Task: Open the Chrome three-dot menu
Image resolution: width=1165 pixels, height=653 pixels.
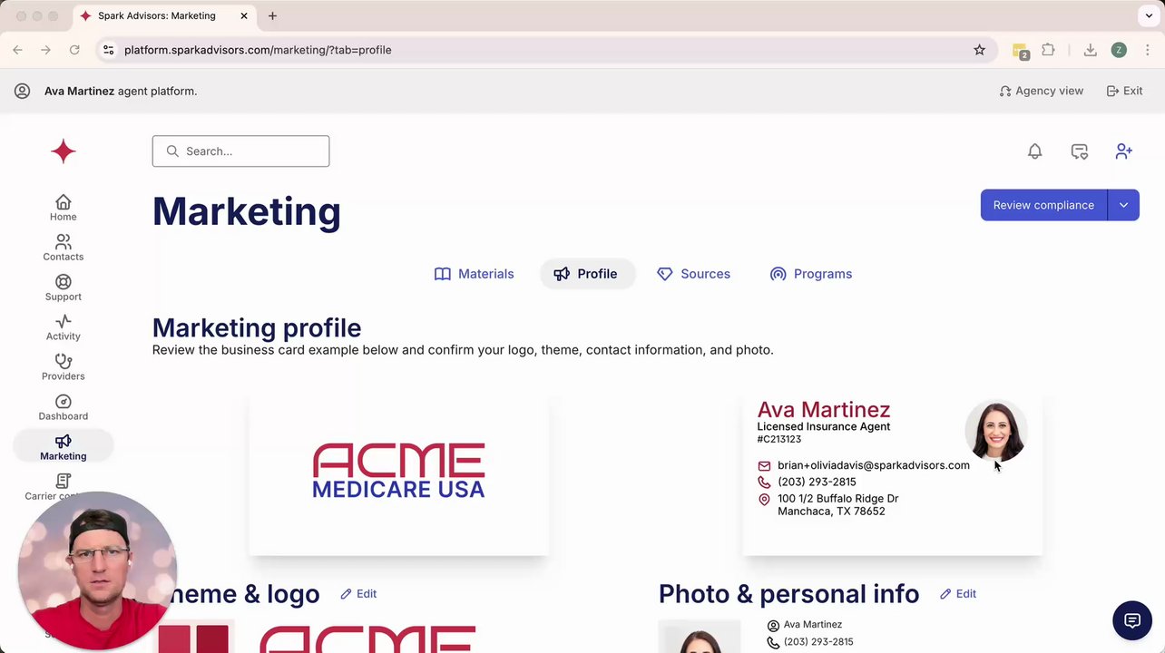Action: (x=1148, y=50)
